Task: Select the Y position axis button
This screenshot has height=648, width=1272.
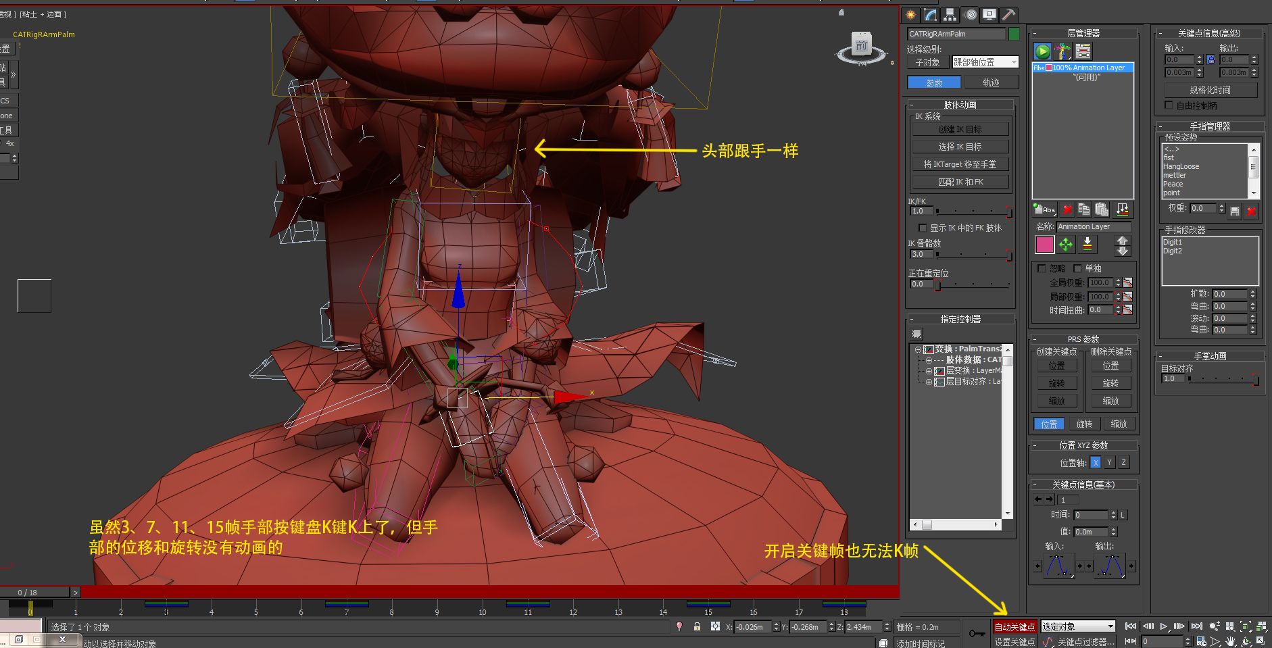Action: [1109, 462]
